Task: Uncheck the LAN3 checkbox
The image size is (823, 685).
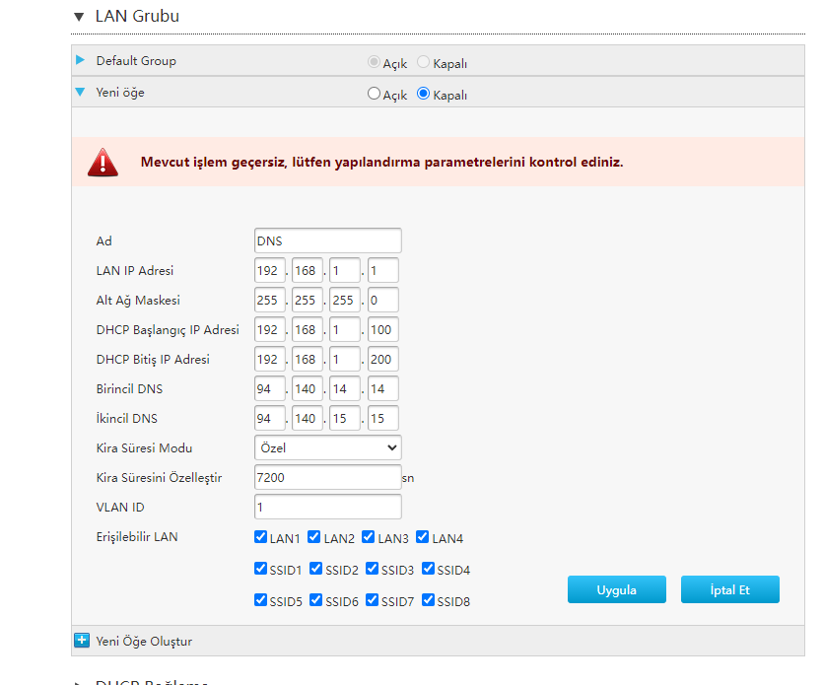Action: coord(369,536)
